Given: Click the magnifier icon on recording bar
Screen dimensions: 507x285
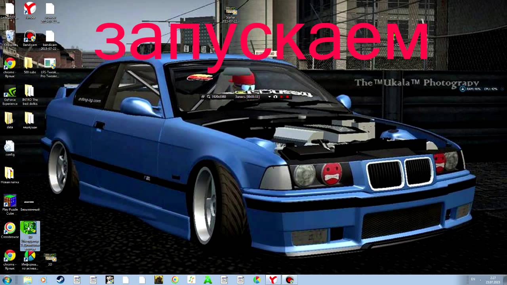Looking at the screenshot, I should coord(209,97).
